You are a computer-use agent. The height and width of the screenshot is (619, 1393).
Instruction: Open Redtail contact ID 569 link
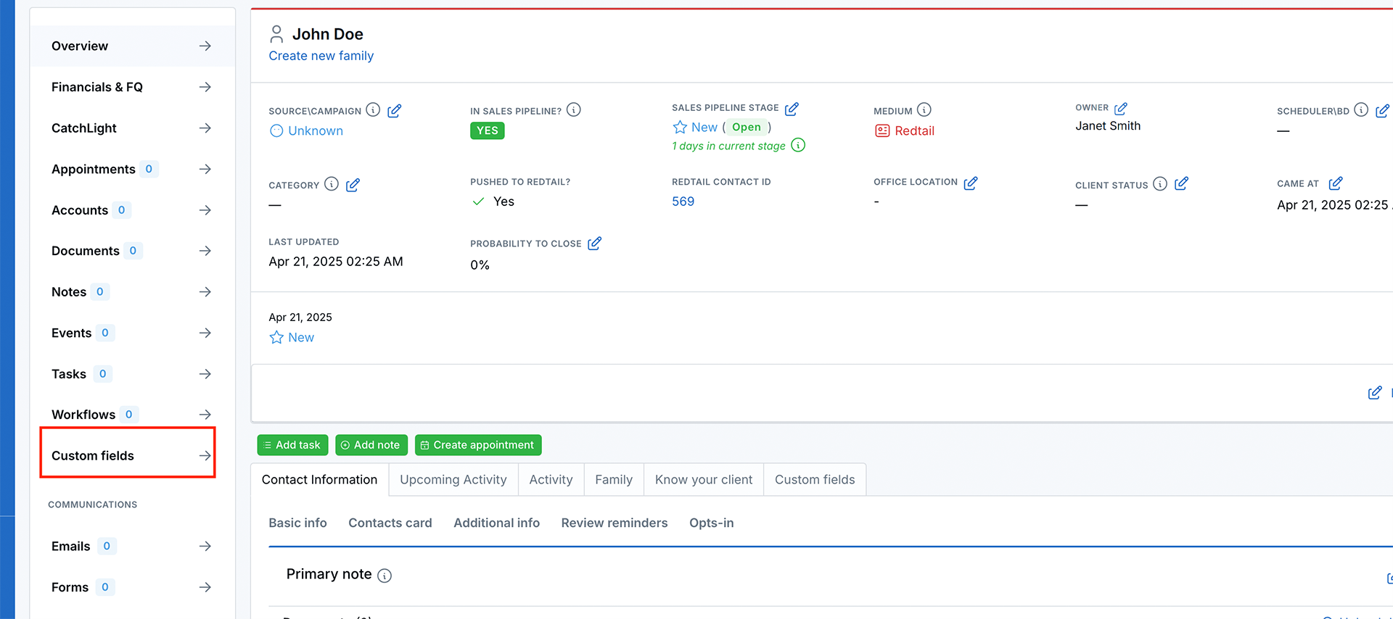[683, 202]
